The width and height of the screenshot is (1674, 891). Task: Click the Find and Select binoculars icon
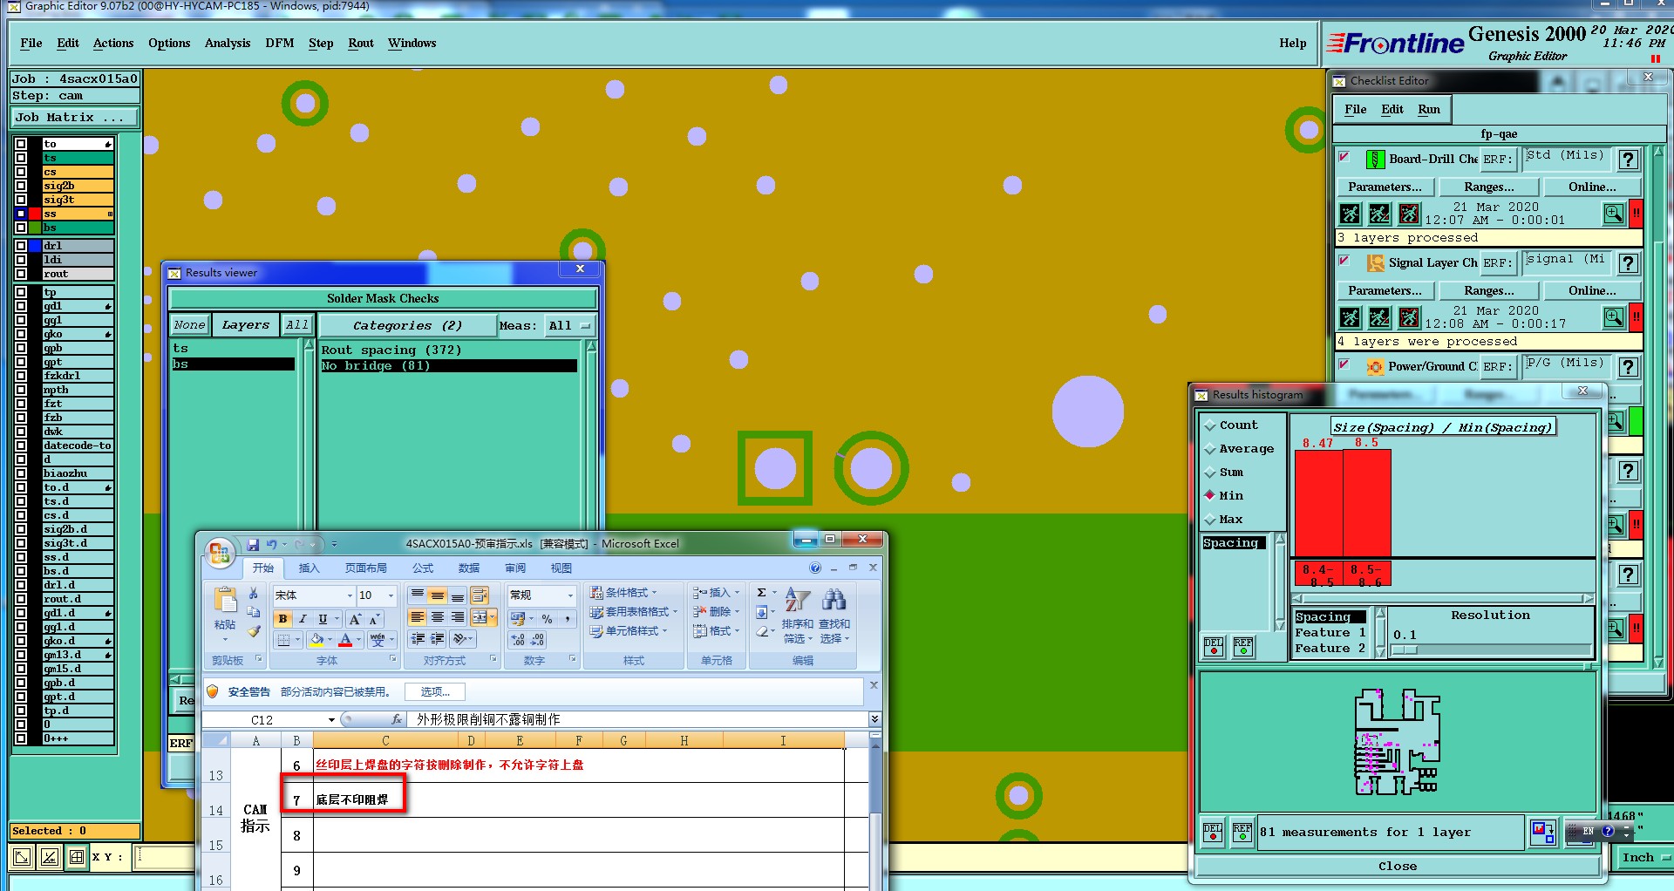834,600
